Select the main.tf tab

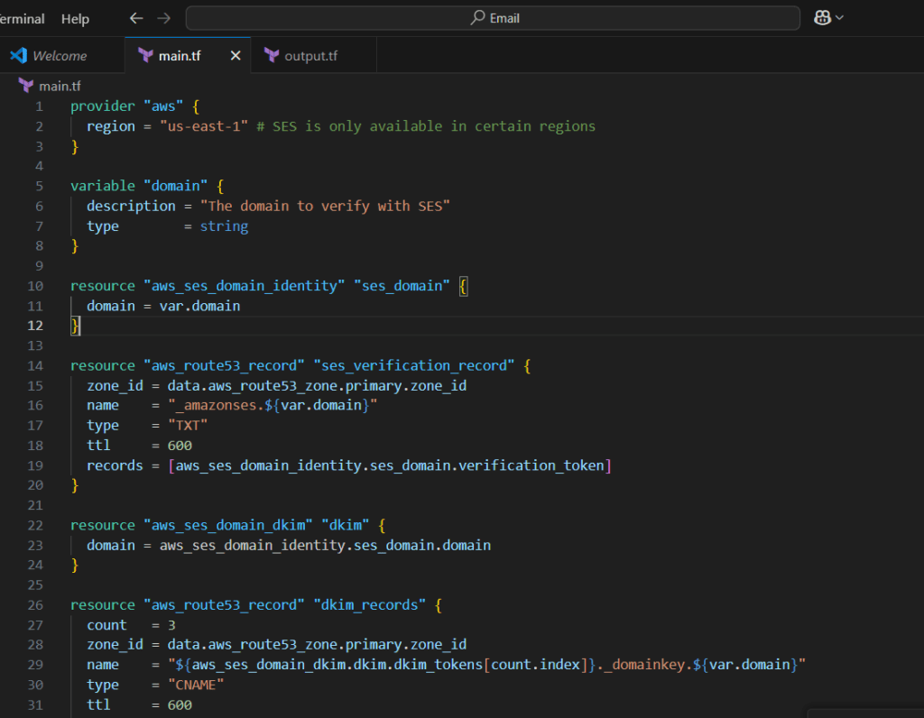coord(180,55)
